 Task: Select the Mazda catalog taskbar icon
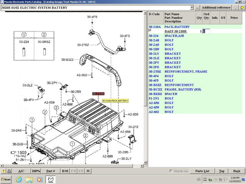pyautogui.click(x=50, y=179)
